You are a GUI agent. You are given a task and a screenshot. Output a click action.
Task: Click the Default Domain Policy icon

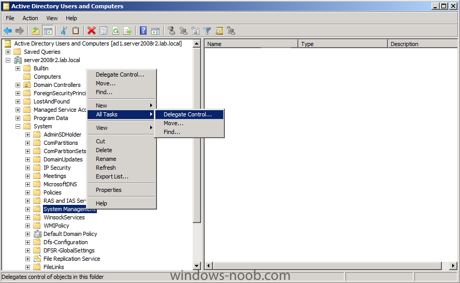click(x=37, y=234)
